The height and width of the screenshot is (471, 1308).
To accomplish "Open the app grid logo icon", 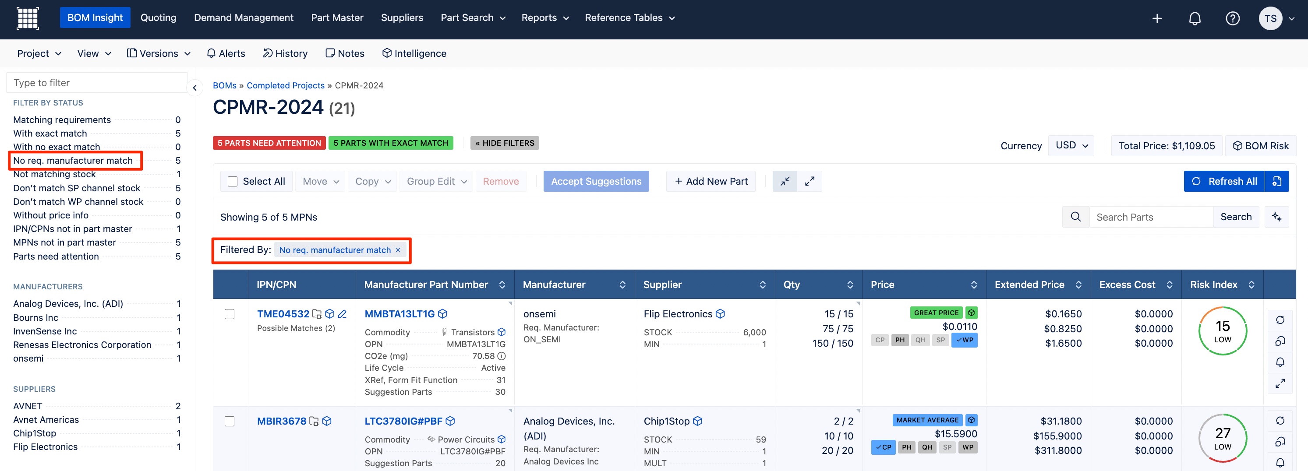I will (28, 18).
